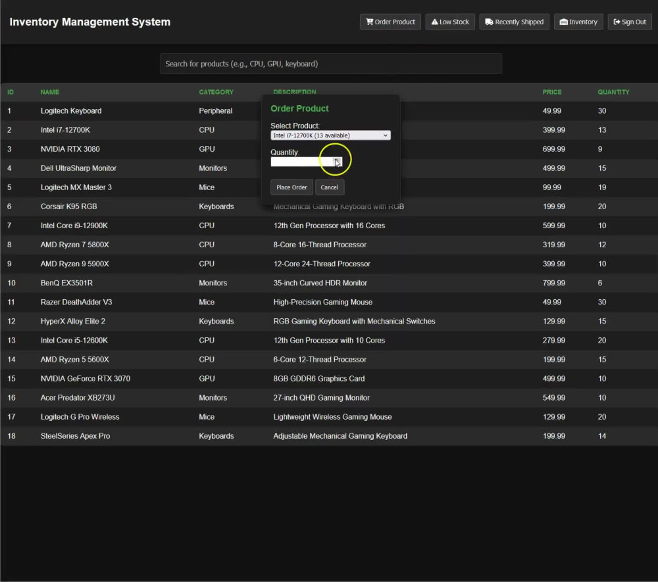This screenshot has height=582, width=658.
Task: Click the truck icon on Recently Shipped
Action: click(489, 22)
